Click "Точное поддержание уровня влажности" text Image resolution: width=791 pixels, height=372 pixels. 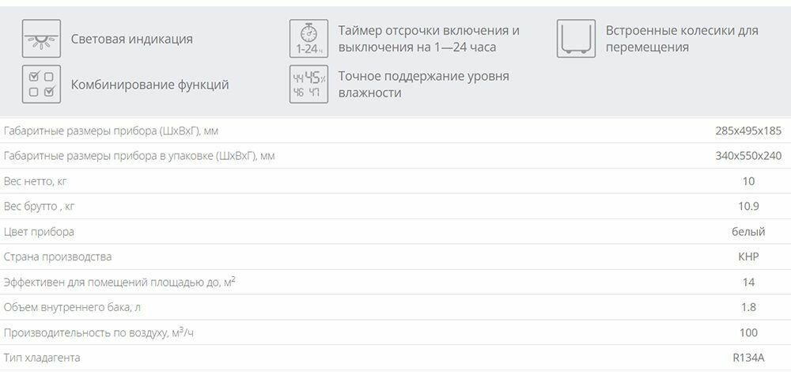(423, 85)
